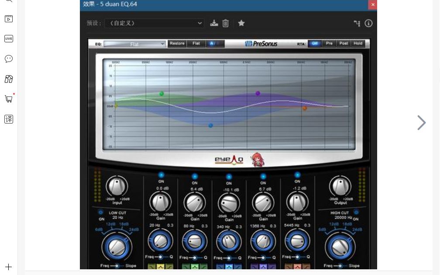This screenshot has width=440, height=275.
Task: Click the Output level knob
Action: 340,186
